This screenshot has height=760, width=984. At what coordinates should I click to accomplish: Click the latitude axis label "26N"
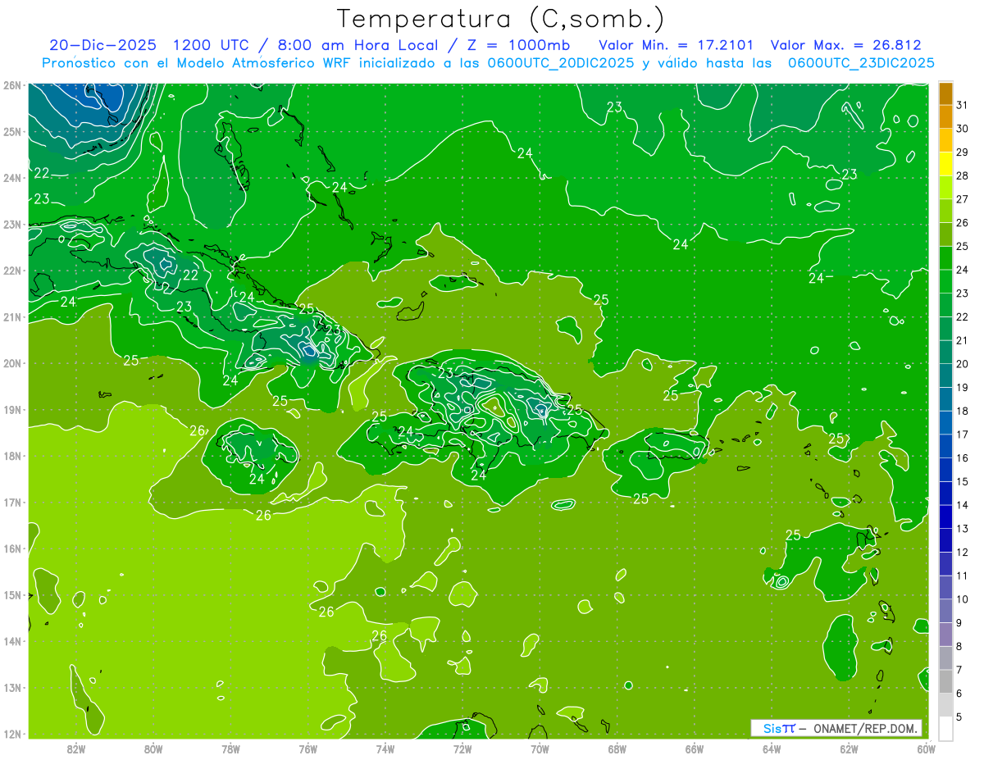(12, 85)
